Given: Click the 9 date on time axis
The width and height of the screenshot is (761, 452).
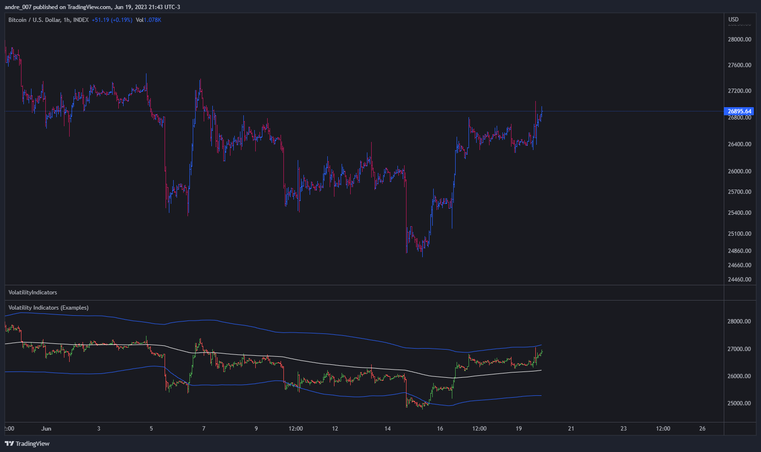Looking at the screenshot, I should click(x=256, y=429).
